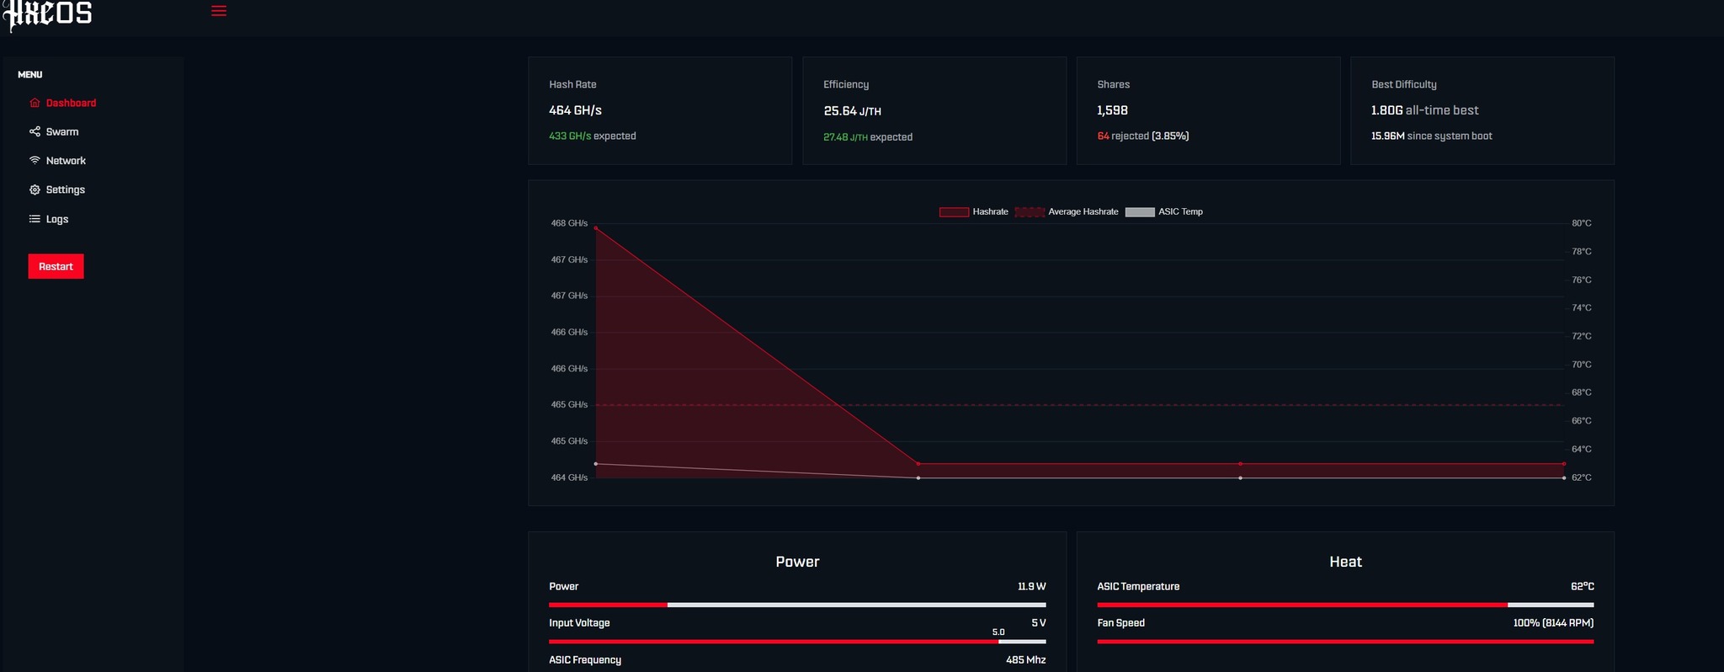Click the Dashboard link label
The height and width of the screenshot is (672, 1724).
pos(71,103)
